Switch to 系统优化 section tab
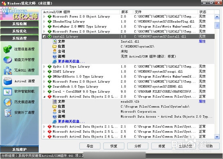The height and width of the screenshot is (159, 223). [x=20, y=31]
